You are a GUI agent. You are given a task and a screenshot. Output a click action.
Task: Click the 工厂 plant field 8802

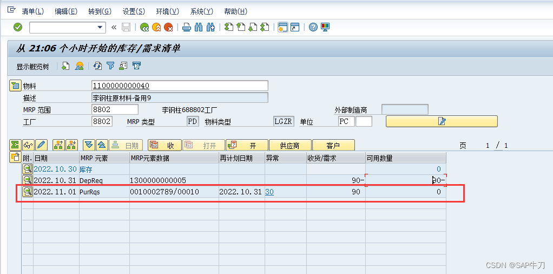click(x=102, y=122)
